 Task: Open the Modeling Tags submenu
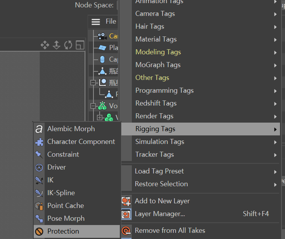click(x=200, y=52)
